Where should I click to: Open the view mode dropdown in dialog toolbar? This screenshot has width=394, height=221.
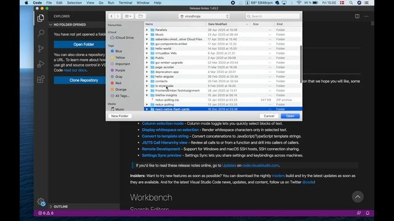[128, 17]
